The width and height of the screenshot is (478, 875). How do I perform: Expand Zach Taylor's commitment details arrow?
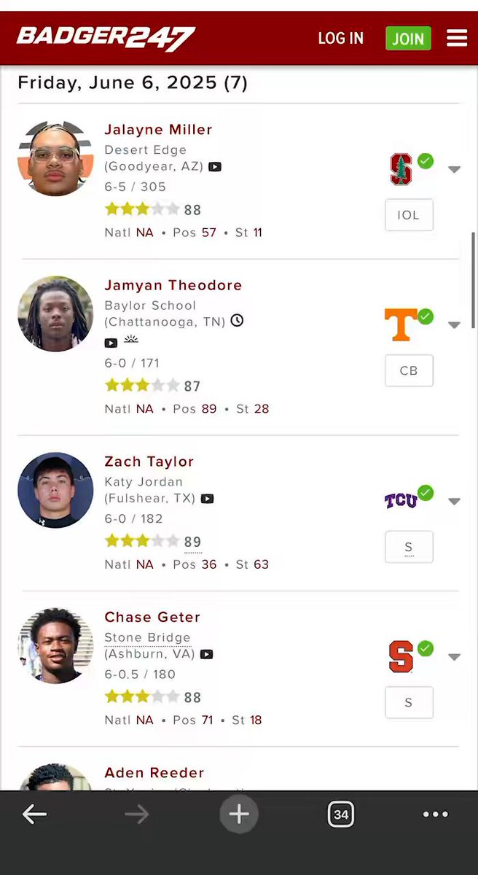pos(454,502)
